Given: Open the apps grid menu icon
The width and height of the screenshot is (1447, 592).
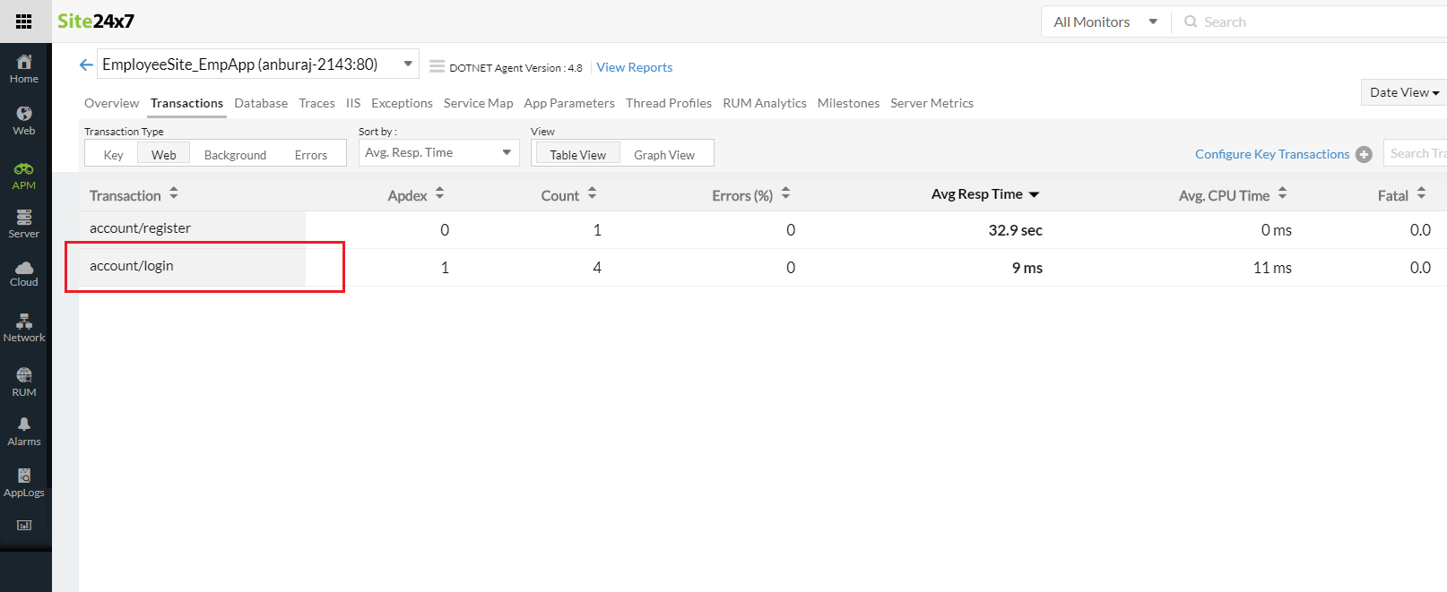Looking at the screenshot, I should coord(24,21).
